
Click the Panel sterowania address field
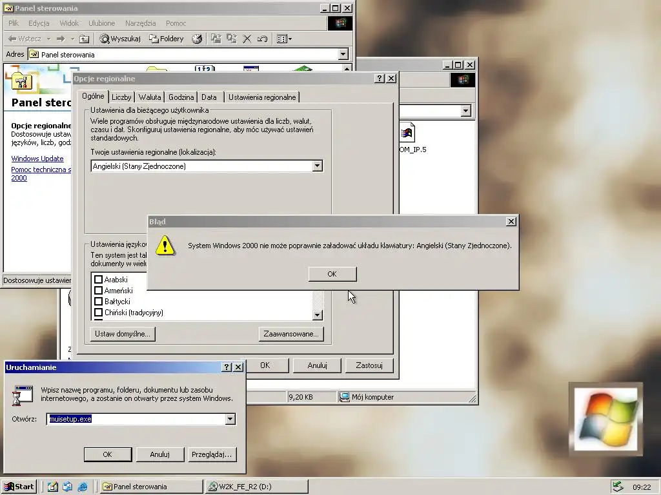click(183, 54)
